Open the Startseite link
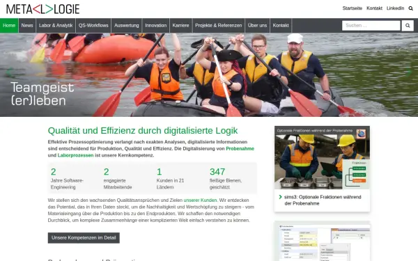This screenshot has height=261, width=418. tap(352, 8)
